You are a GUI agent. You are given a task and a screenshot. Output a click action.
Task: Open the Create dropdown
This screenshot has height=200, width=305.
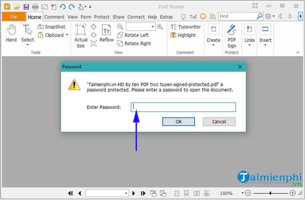213,35
